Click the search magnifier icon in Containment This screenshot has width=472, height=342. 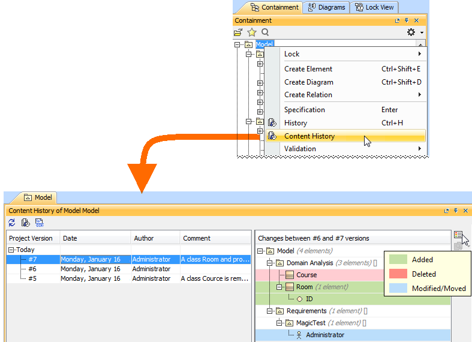(265, 32)
